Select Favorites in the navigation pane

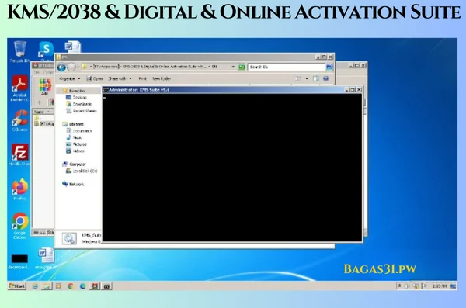[75, 91]
